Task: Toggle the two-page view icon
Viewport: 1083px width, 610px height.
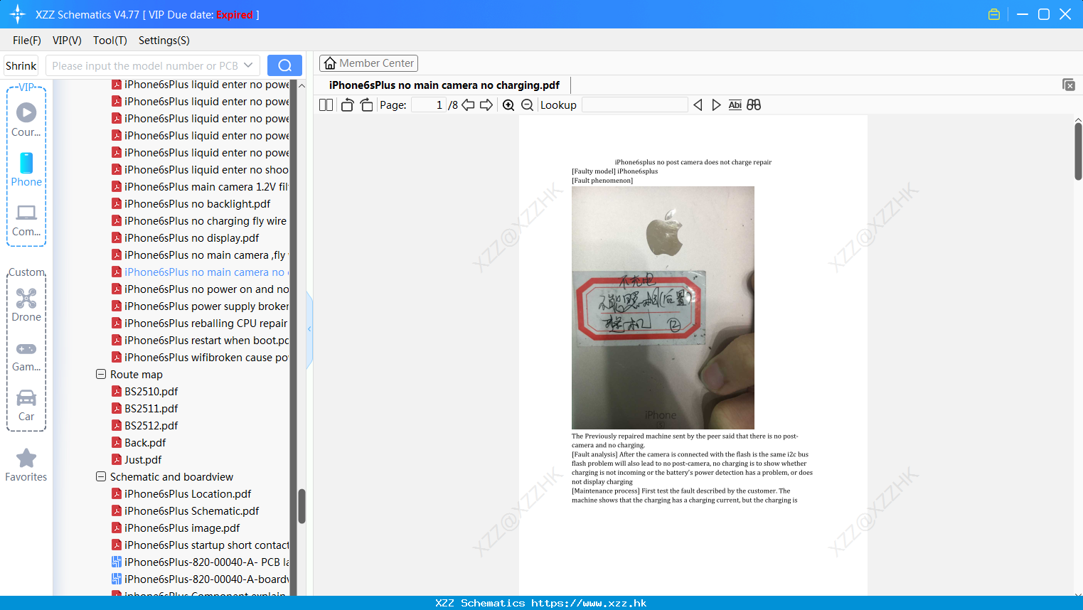Action: tap(326, 105)
